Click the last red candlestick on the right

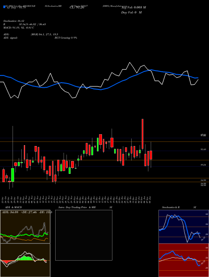click(x=151, y=155)
